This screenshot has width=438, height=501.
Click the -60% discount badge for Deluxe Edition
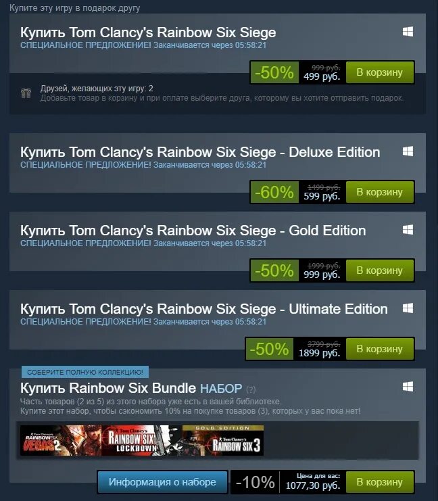pos(274,192)
